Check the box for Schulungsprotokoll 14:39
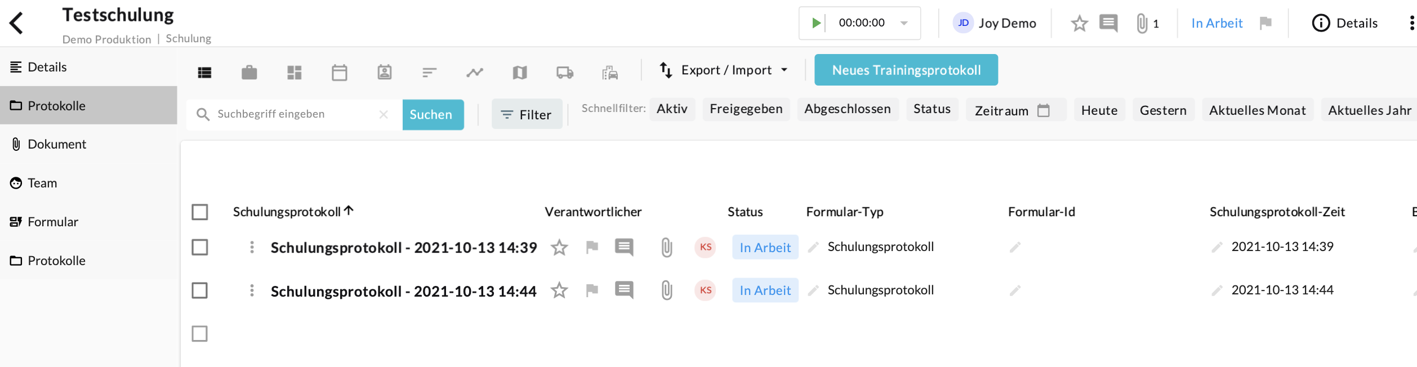The image size is (1417, 367). click(x=200, y=248)
